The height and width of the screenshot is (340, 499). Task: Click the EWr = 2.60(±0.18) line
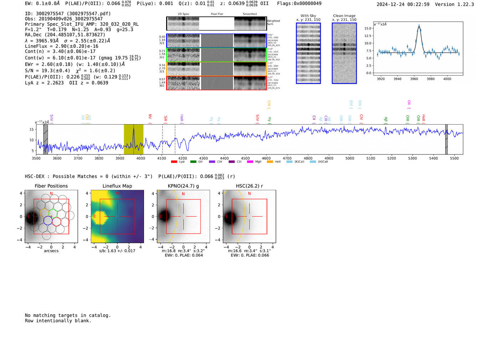pos(75,65)
